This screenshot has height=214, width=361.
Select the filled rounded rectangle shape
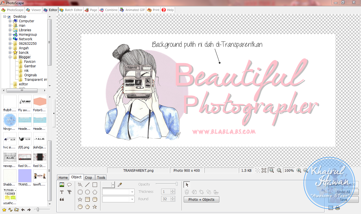pos(95,199)
